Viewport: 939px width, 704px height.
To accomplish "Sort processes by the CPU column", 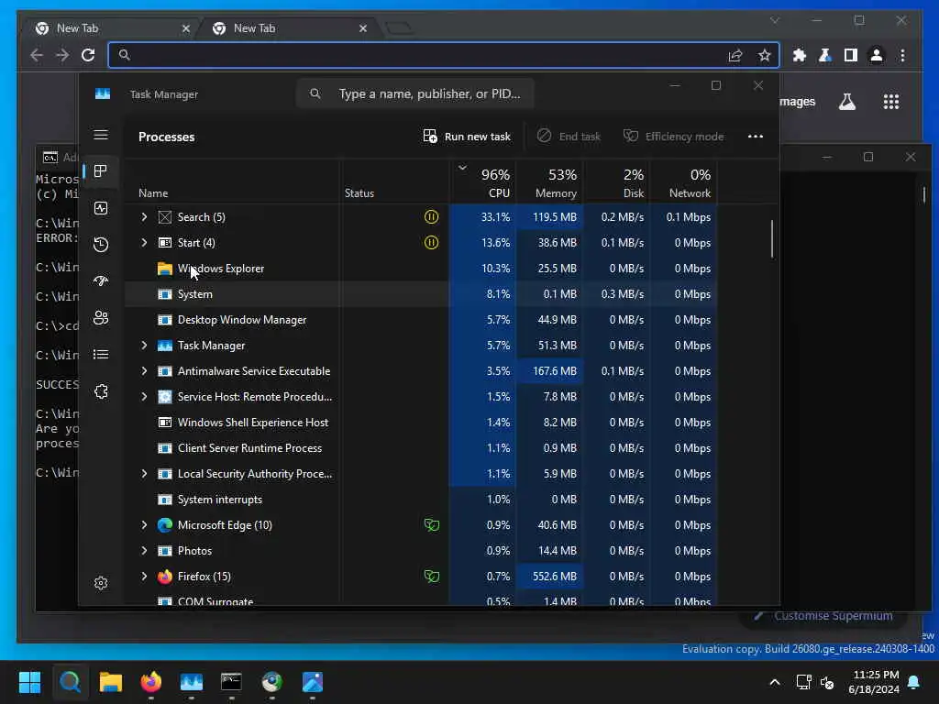I will tap(482, 182).
